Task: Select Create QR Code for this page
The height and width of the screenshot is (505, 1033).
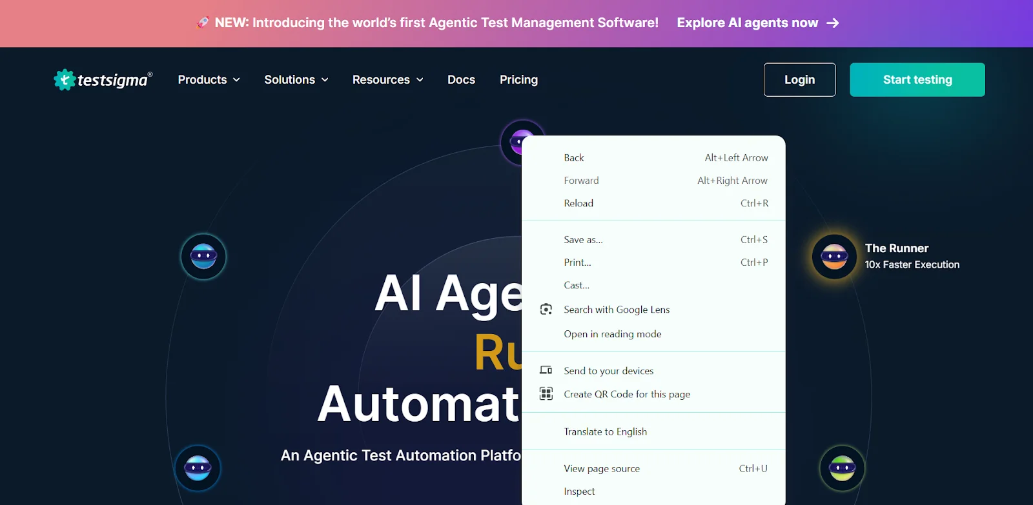Action: pyautogui.click(x=653, y=394)
